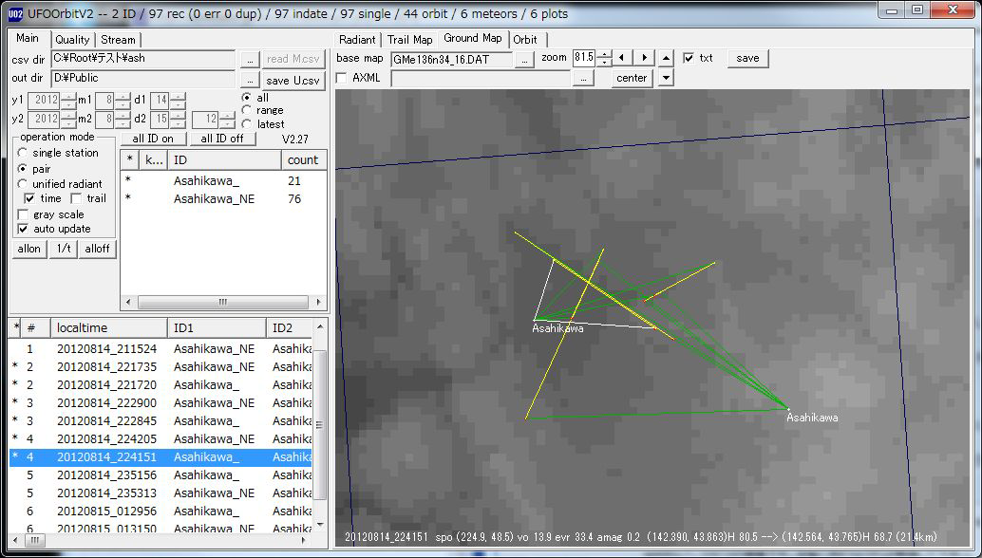Sort the meteor list by localtime column
Viewport: 982px width, 558px height.
coord(107,328)
